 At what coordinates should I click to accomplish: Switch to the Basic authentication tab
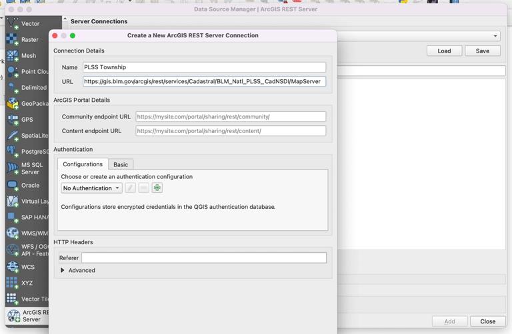(121, 164)
